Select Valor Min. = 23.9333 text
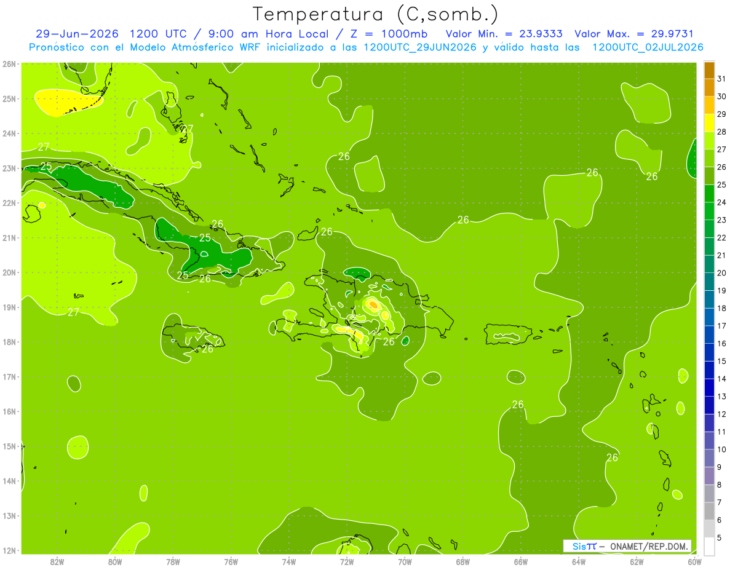Image resolution: width=738 pixels, height=570 pixels. (504, 34)
